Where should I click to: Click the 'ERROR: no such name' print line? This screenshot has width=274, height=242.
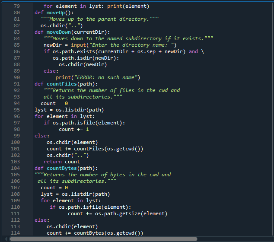pyautogui.click(x=98, y=77)
